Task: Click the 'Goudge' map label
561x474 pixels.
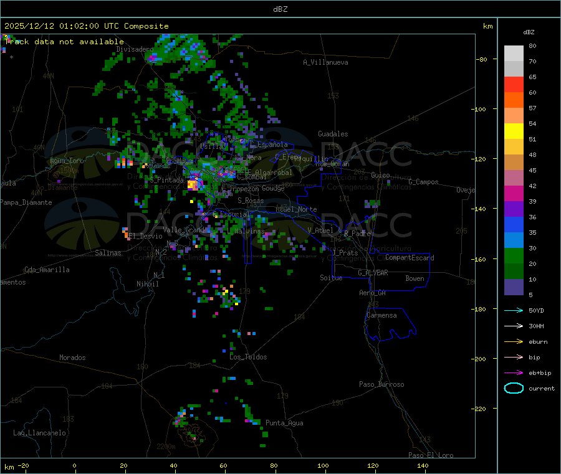Action: click(x=273, y=188)
